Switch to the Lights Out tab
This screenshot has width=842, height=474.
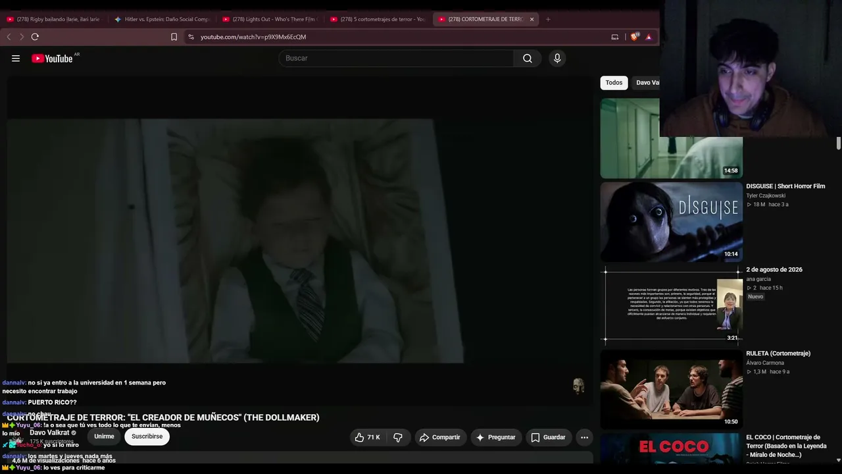269,19
